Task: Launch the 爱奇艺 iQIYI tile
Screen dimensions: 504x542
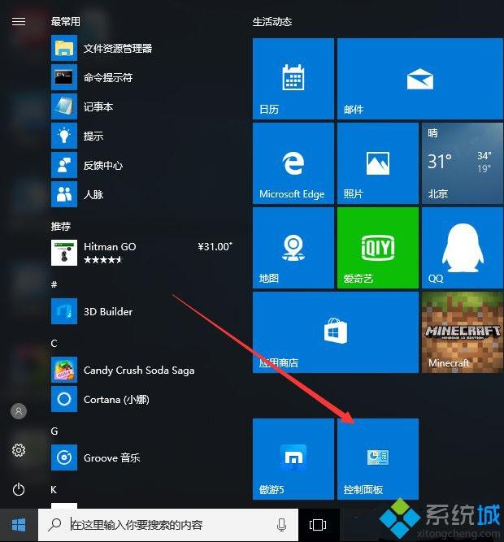Action: point(378,248)
